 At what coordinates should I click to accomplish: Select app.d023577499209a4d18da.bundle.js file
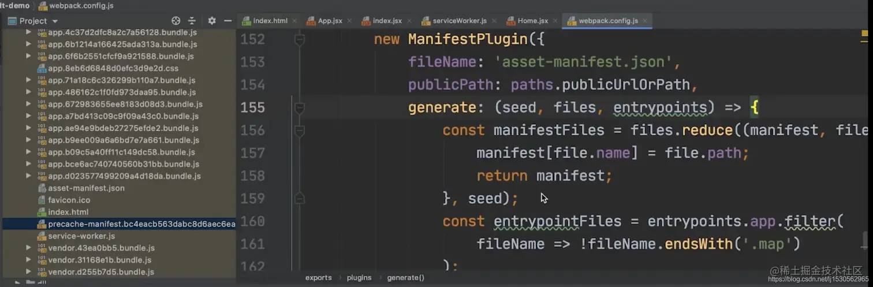point(124,176)
